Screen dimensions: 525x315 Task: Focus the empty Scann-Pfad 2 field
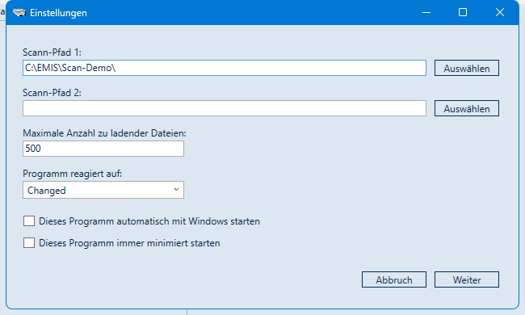(x=225, y=108)
